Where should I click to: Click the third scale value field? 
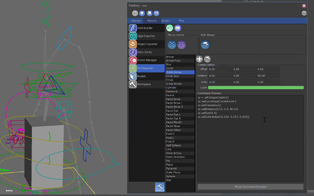[268, 82]
